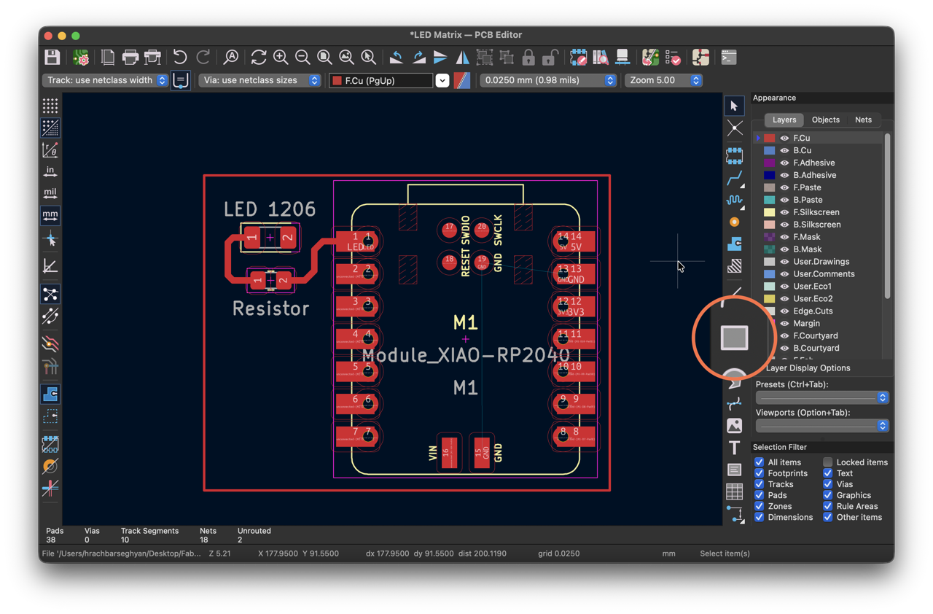Click the Print icon
Viewport: 933px width, 614px height.
[x=130, y=57]
